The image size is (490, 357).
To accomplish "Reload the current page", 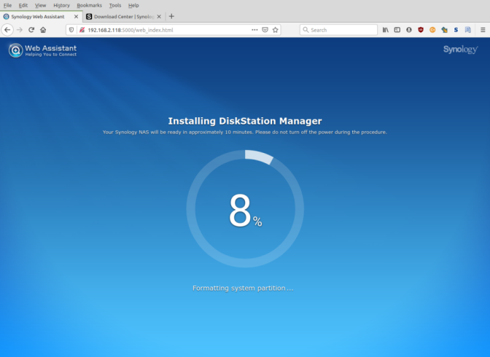I will click(31, 30).
